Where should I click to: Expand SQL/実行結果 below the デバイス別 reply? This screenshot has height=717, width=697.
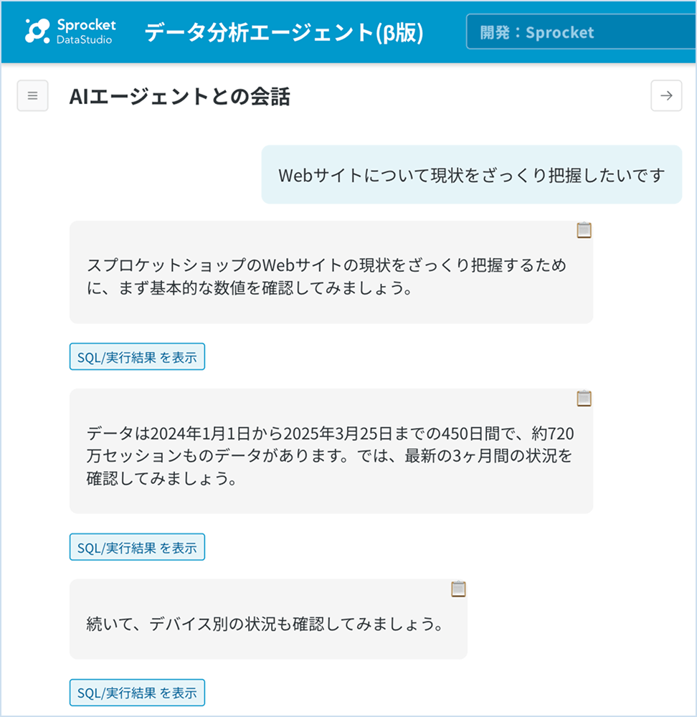[x=137, y=693]
